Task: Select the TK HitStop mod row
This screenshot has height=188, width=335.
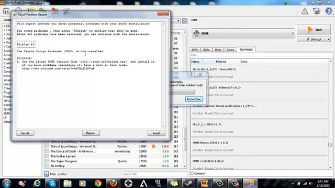Action: pos(114,166)
